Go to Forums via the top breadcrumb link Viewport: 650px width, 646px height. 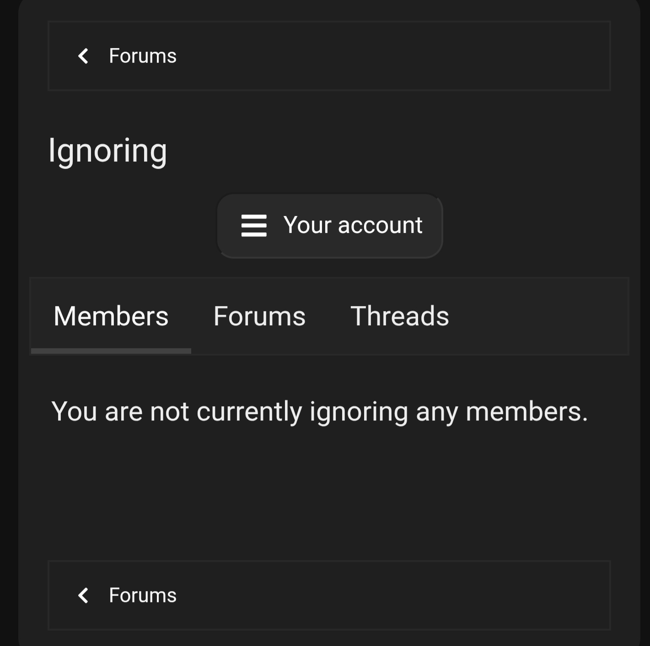(143, 56)
